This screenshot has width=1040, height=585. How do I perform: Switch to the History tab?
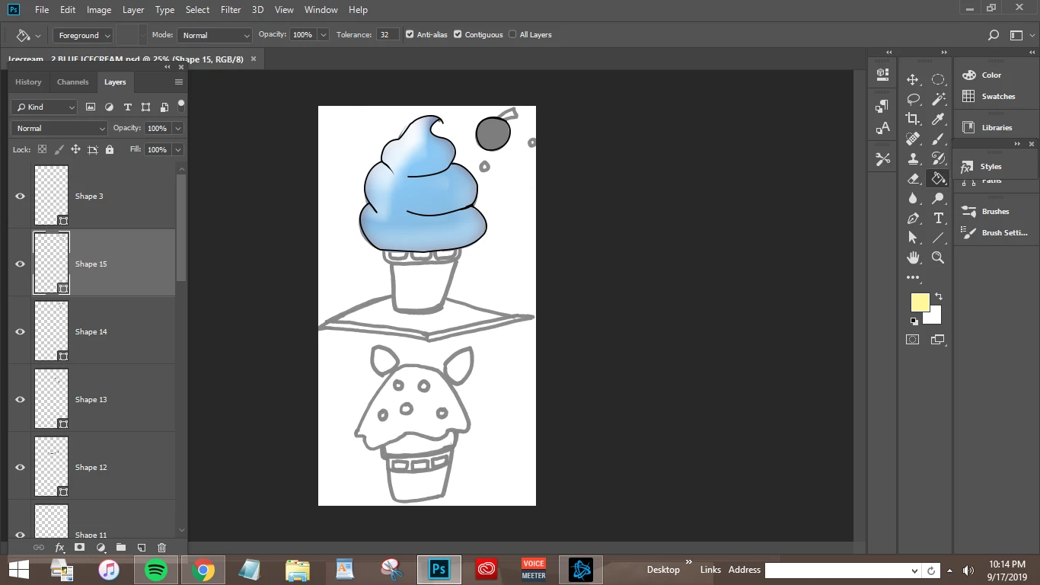pos(28,82)
